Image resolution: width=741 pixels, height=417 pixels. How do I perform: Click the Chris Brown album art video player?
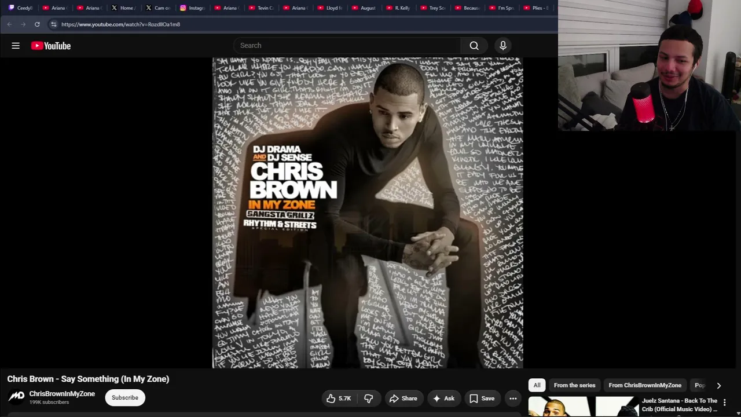click(x=368, y=213)
